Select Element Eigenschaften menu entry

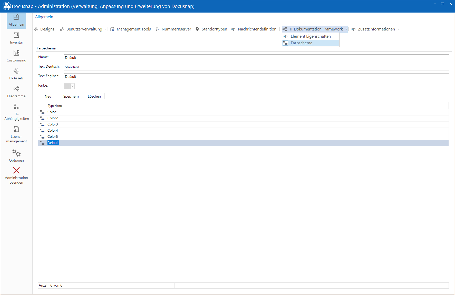311,36
